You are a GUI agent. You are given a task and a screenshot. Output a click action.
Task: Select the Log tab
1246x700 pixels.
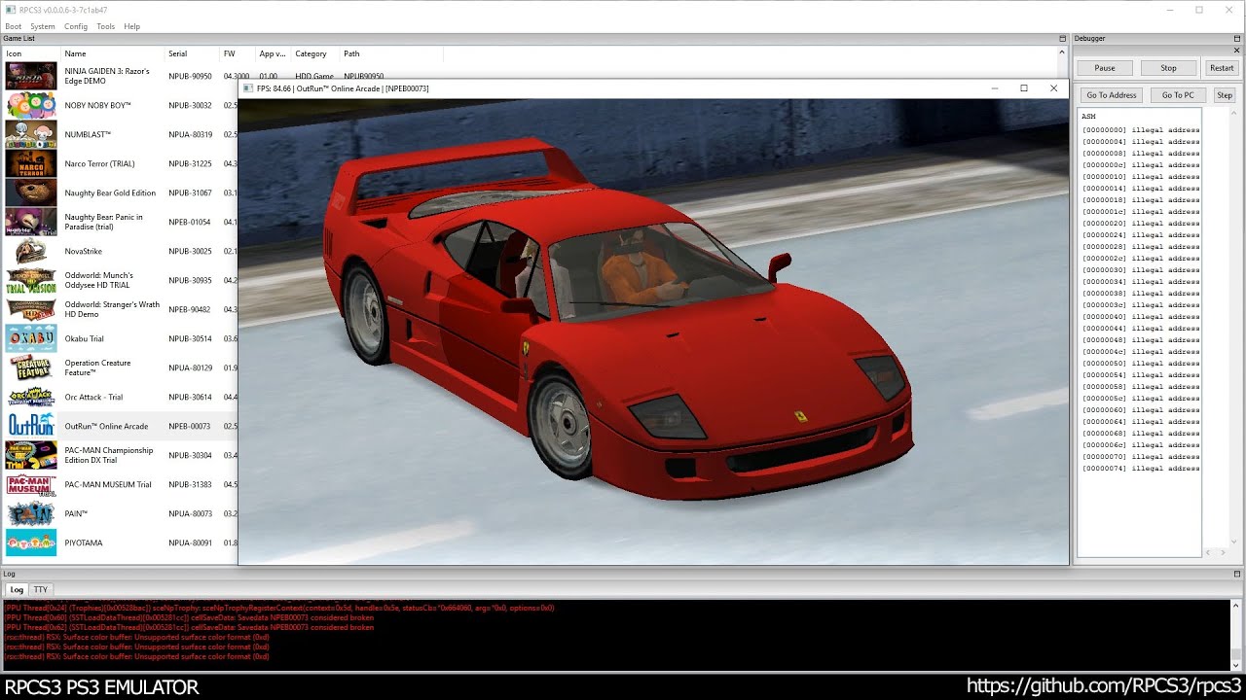17,589
